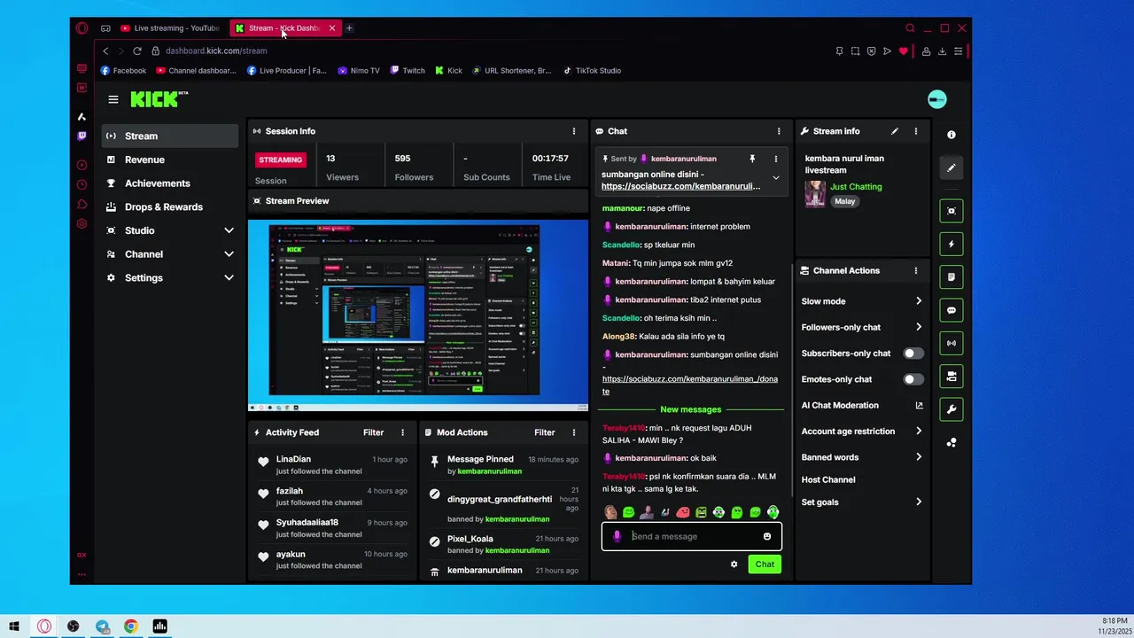Toggle the camera-style widget in the rail
This screenshot has height=638, width=1134.
[951, 377]
